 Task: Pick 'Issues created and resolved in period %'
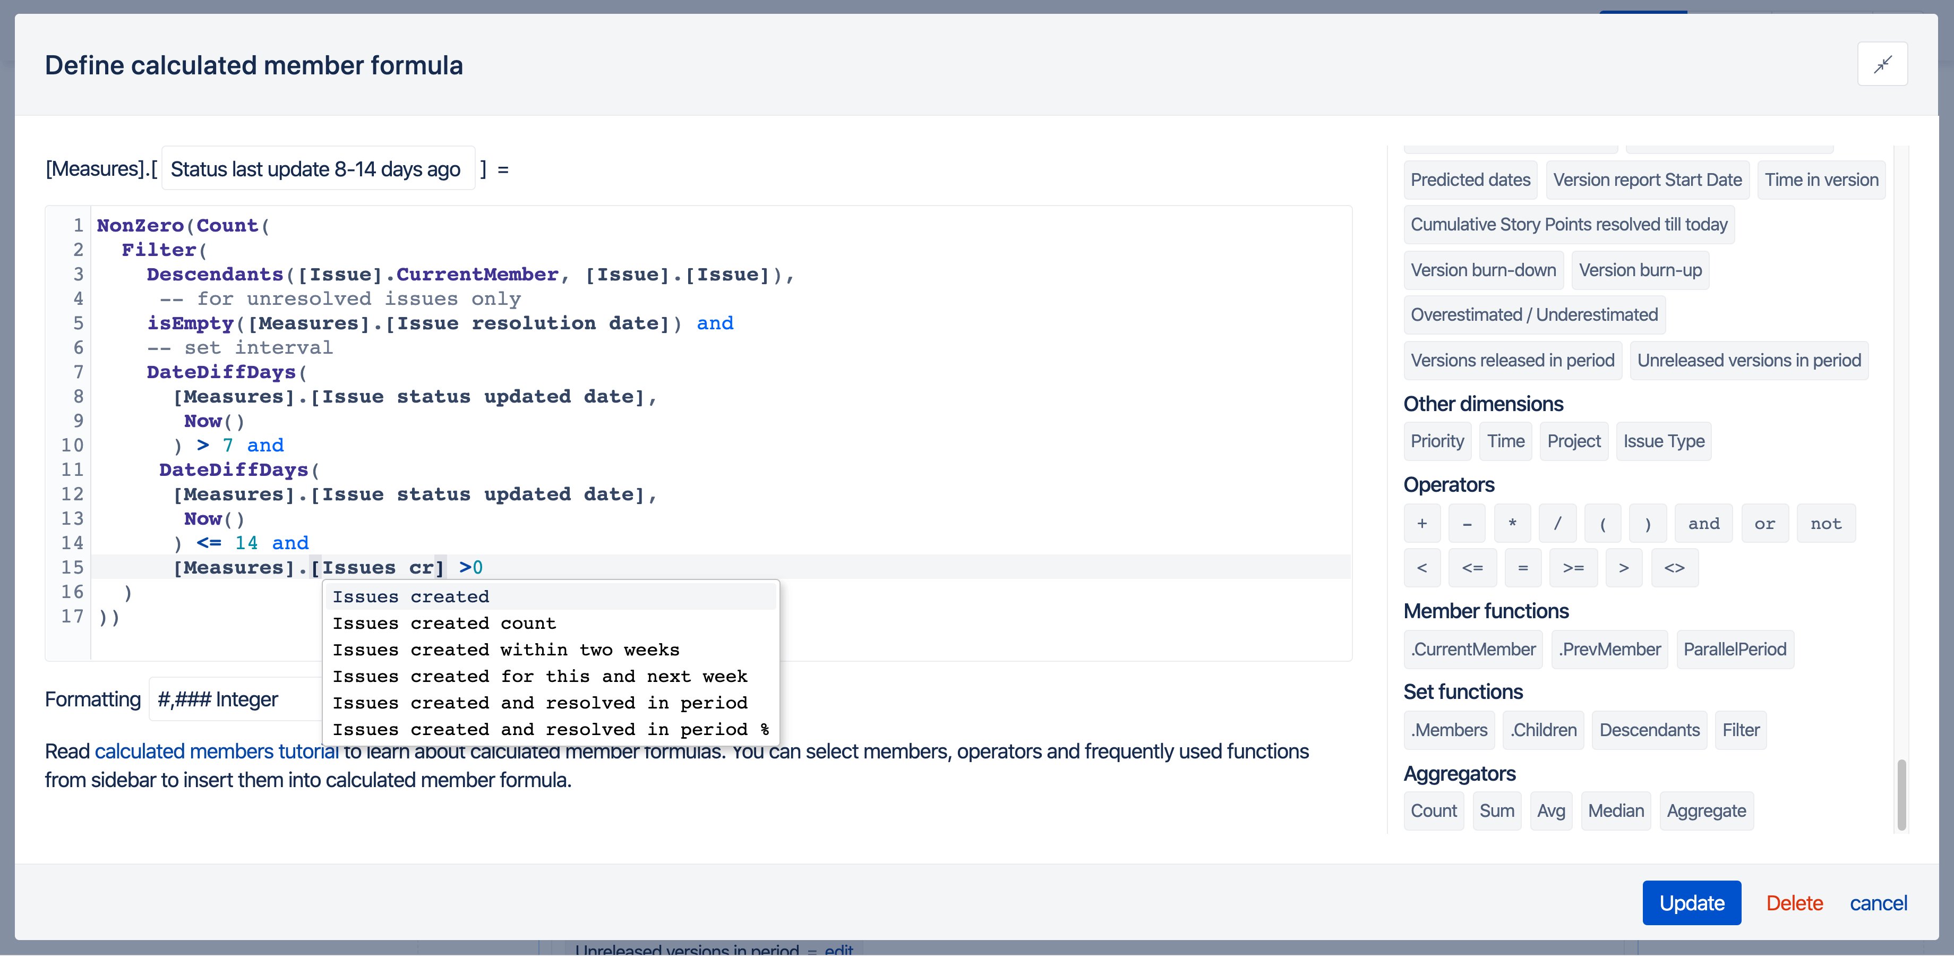tap(551, 730)
